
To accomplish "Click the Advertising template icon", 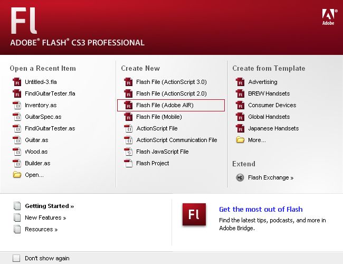I will click(240, 82).
